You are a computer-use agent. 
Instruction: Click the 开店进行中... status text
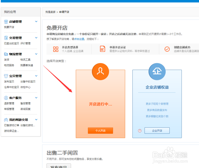(100, 104)
